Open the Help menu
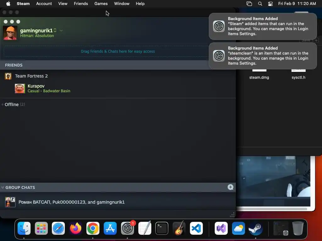Screen dimensions: 322x241 (140, 4)
